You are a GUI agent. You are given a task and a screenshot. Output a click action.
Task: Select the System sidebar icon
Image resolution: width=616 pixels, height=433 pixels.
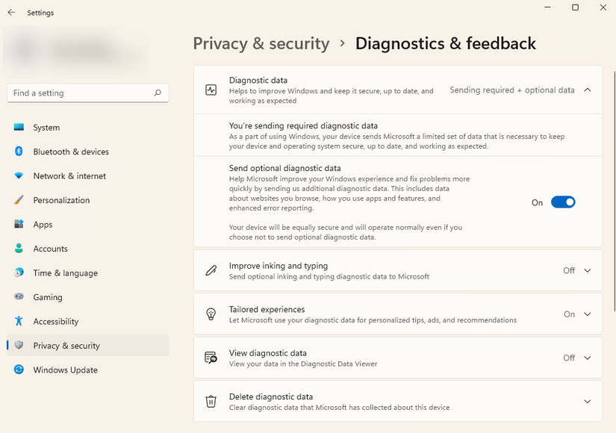tap(19, 128)
